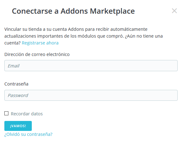Dismiss the dialog using the X icon
Viewport: 182px width, 148px height.
pos(174,11)
